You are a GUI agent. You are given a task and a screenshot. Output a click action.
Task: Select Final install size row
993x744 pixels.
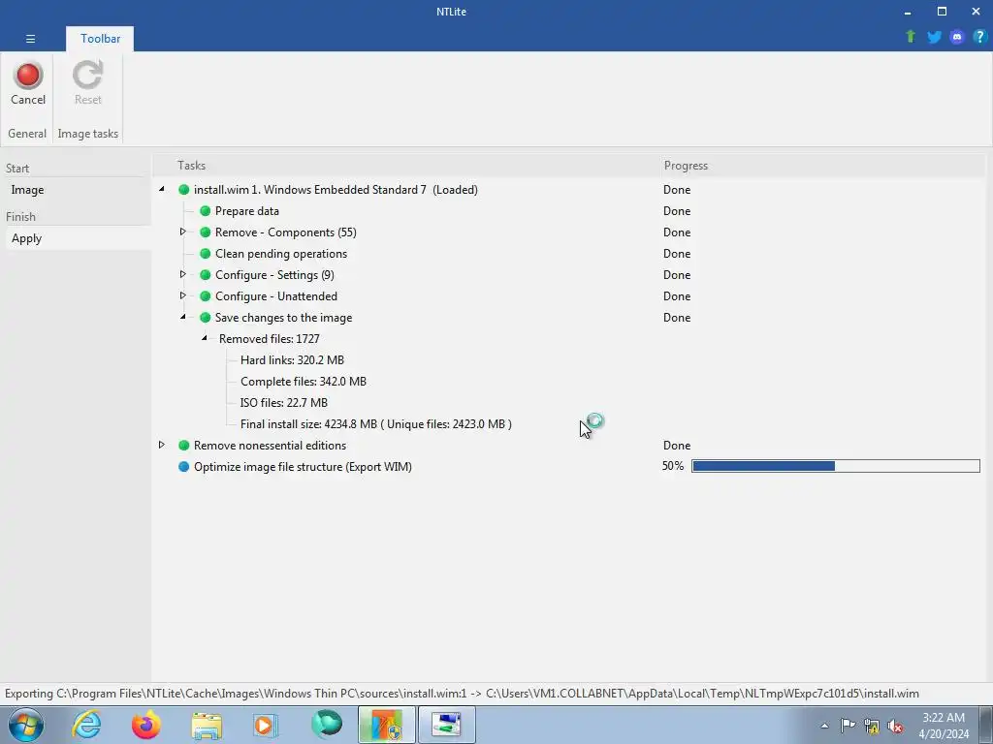(375, 424)
